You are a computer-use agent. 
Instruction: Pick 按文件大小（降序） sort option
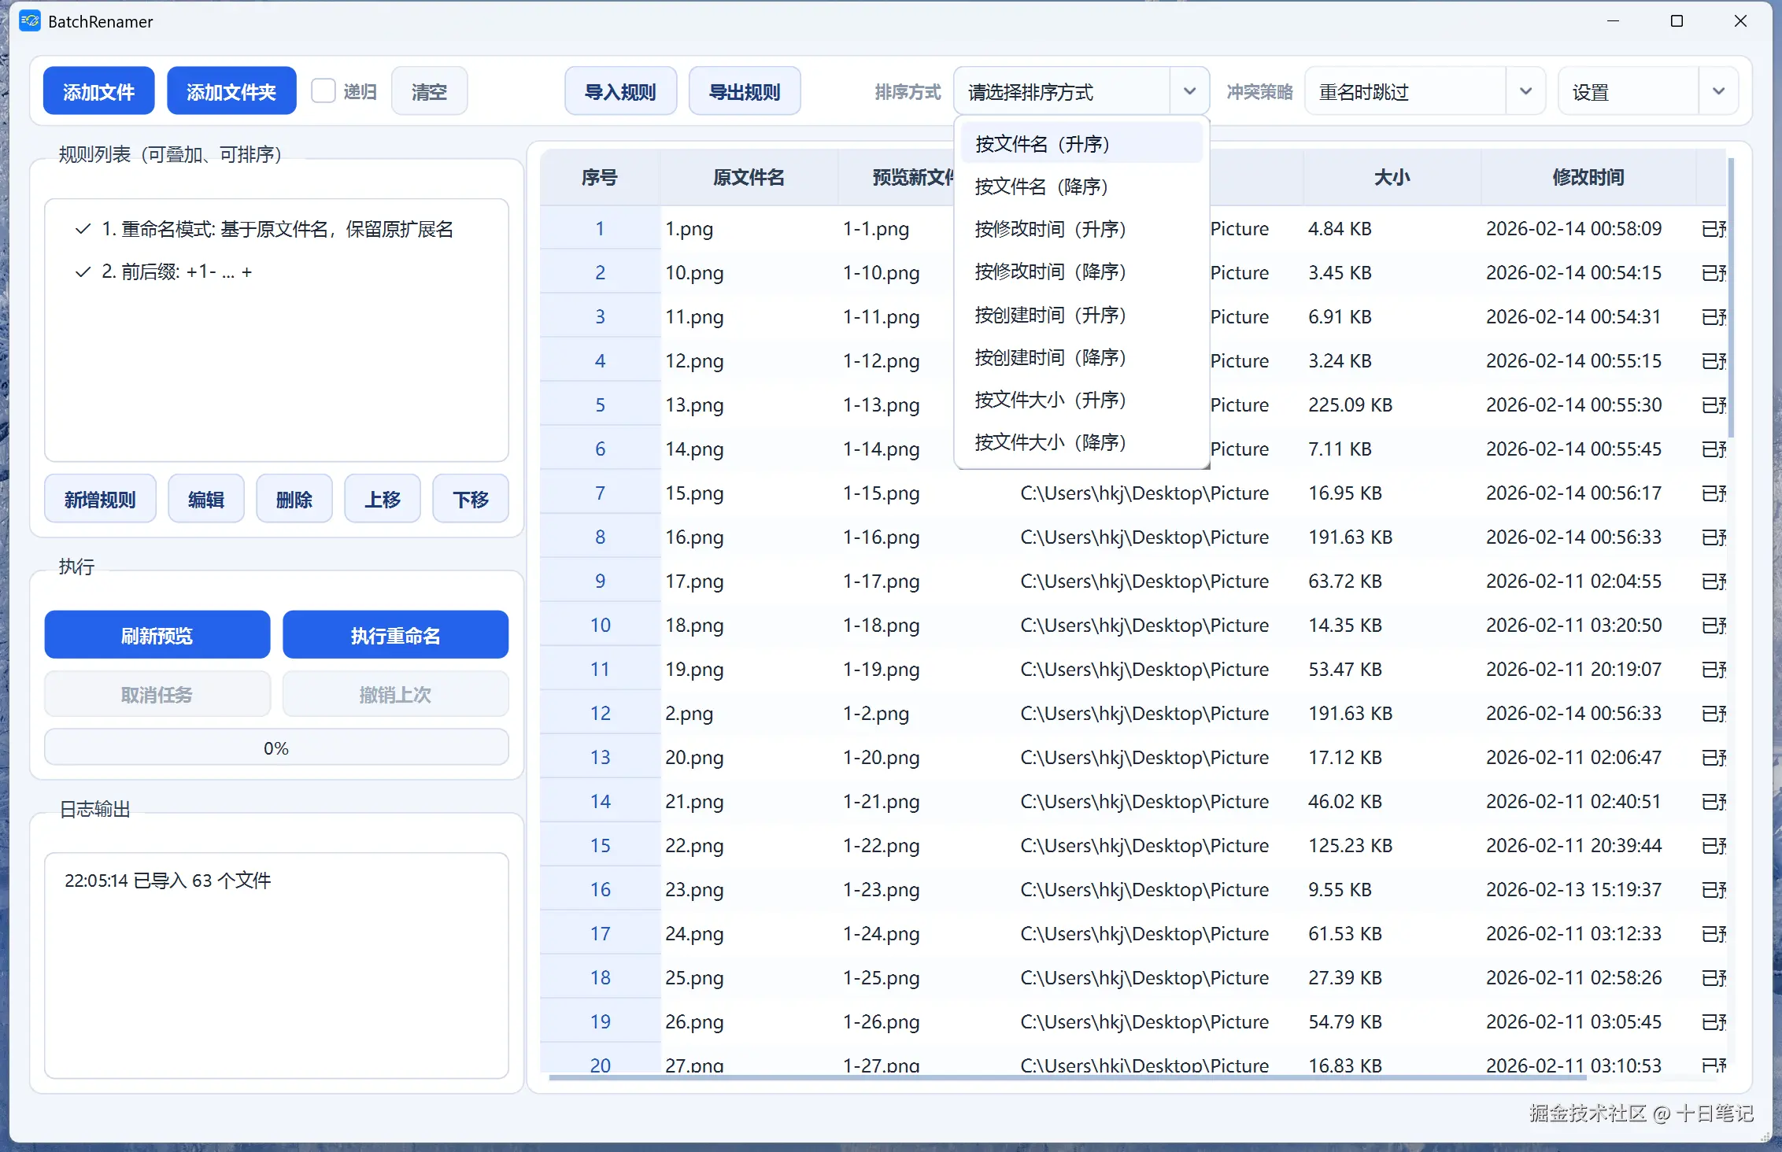[1050, 442]
